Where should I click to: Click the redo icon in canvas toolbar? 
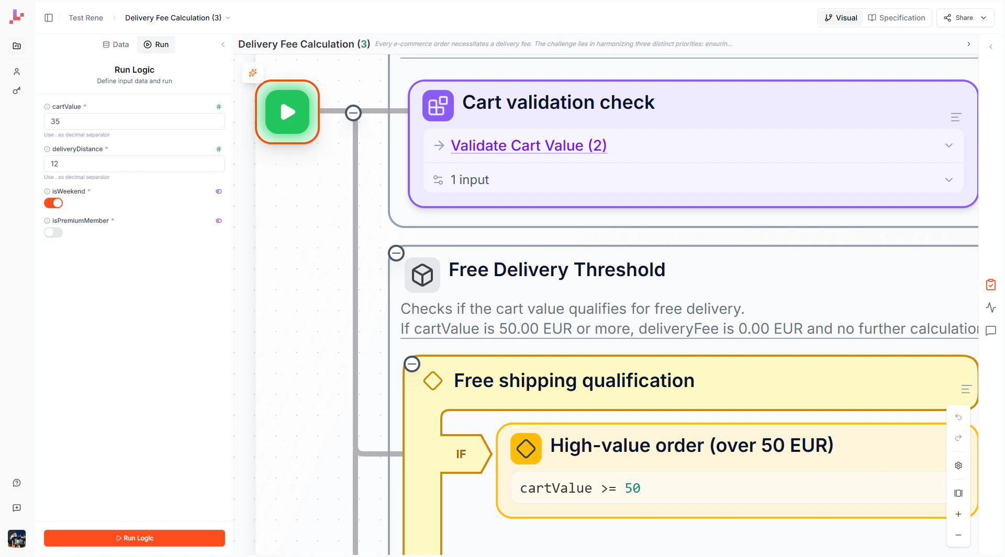(x=958, y=438)
